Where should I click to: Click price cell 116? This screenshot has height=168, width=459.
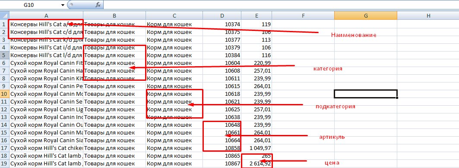tap(256, 55)
